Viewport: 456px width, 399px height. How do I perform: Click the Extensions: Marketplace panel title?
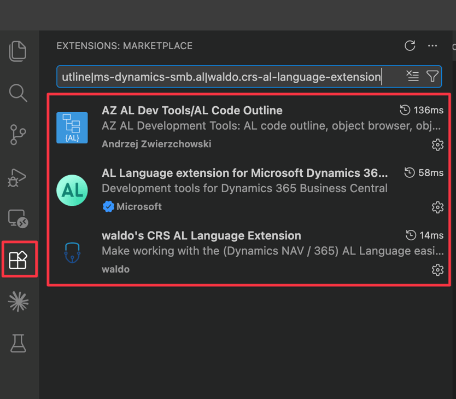pyautogui.click(x=125, y=46)
